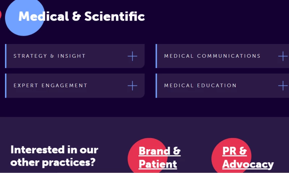Click the blue accent bar on Expert Engagement
The width and height of the screenshot is (289, 173).
[6, 86]
